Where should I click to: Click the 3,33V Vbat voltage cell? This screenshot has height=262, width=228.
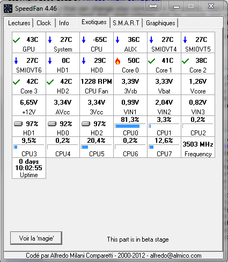click(x=164, y=84)
